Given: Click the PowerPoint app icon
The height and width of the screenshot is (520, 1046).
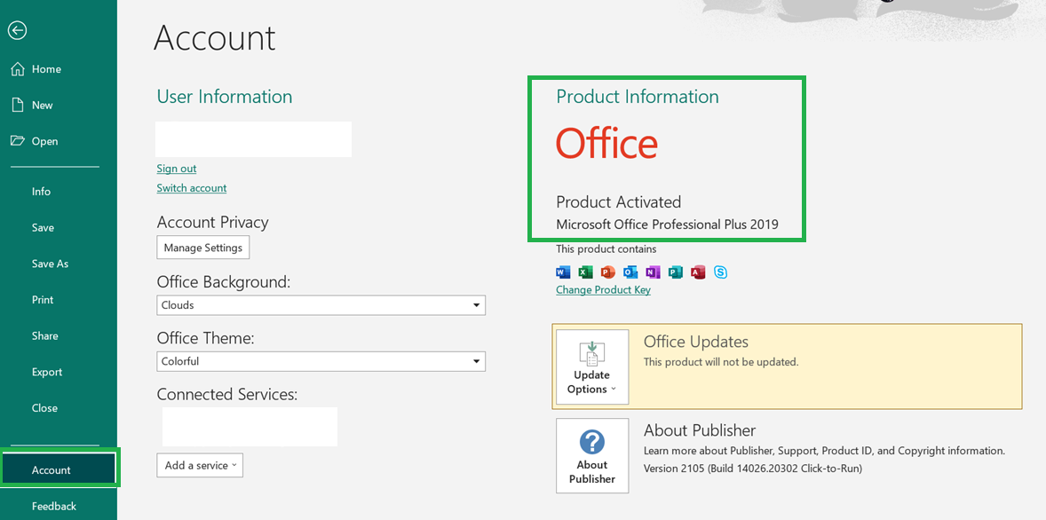Looking at the screenshot, I should click(607, 272).
